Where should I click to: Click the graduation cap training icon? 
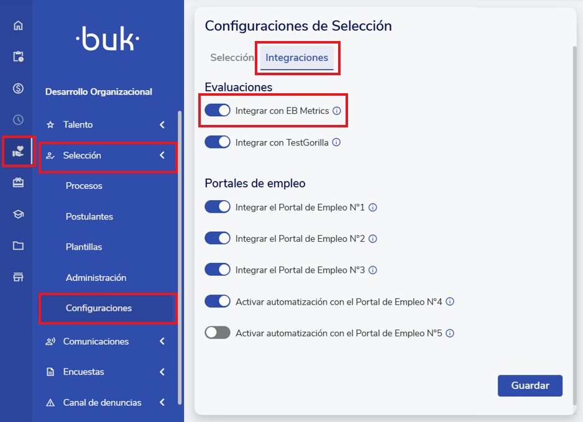[x=18, y=214]
